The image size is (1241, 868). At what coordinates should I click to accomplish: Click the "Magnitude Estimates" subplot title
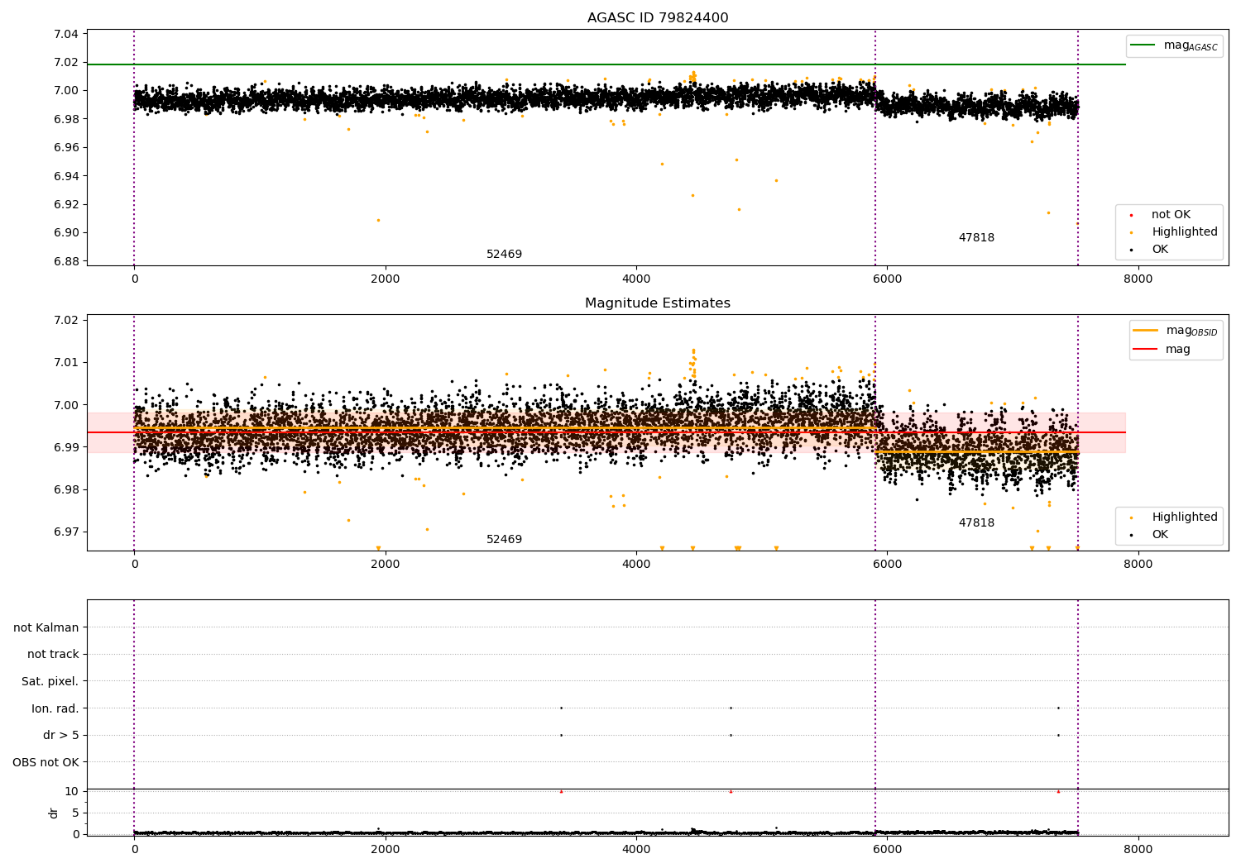click(x=658, y=303)
